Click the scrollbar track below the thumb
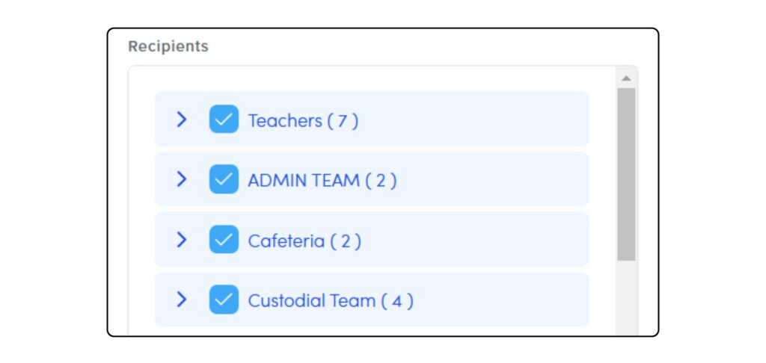 click(626, 299)
